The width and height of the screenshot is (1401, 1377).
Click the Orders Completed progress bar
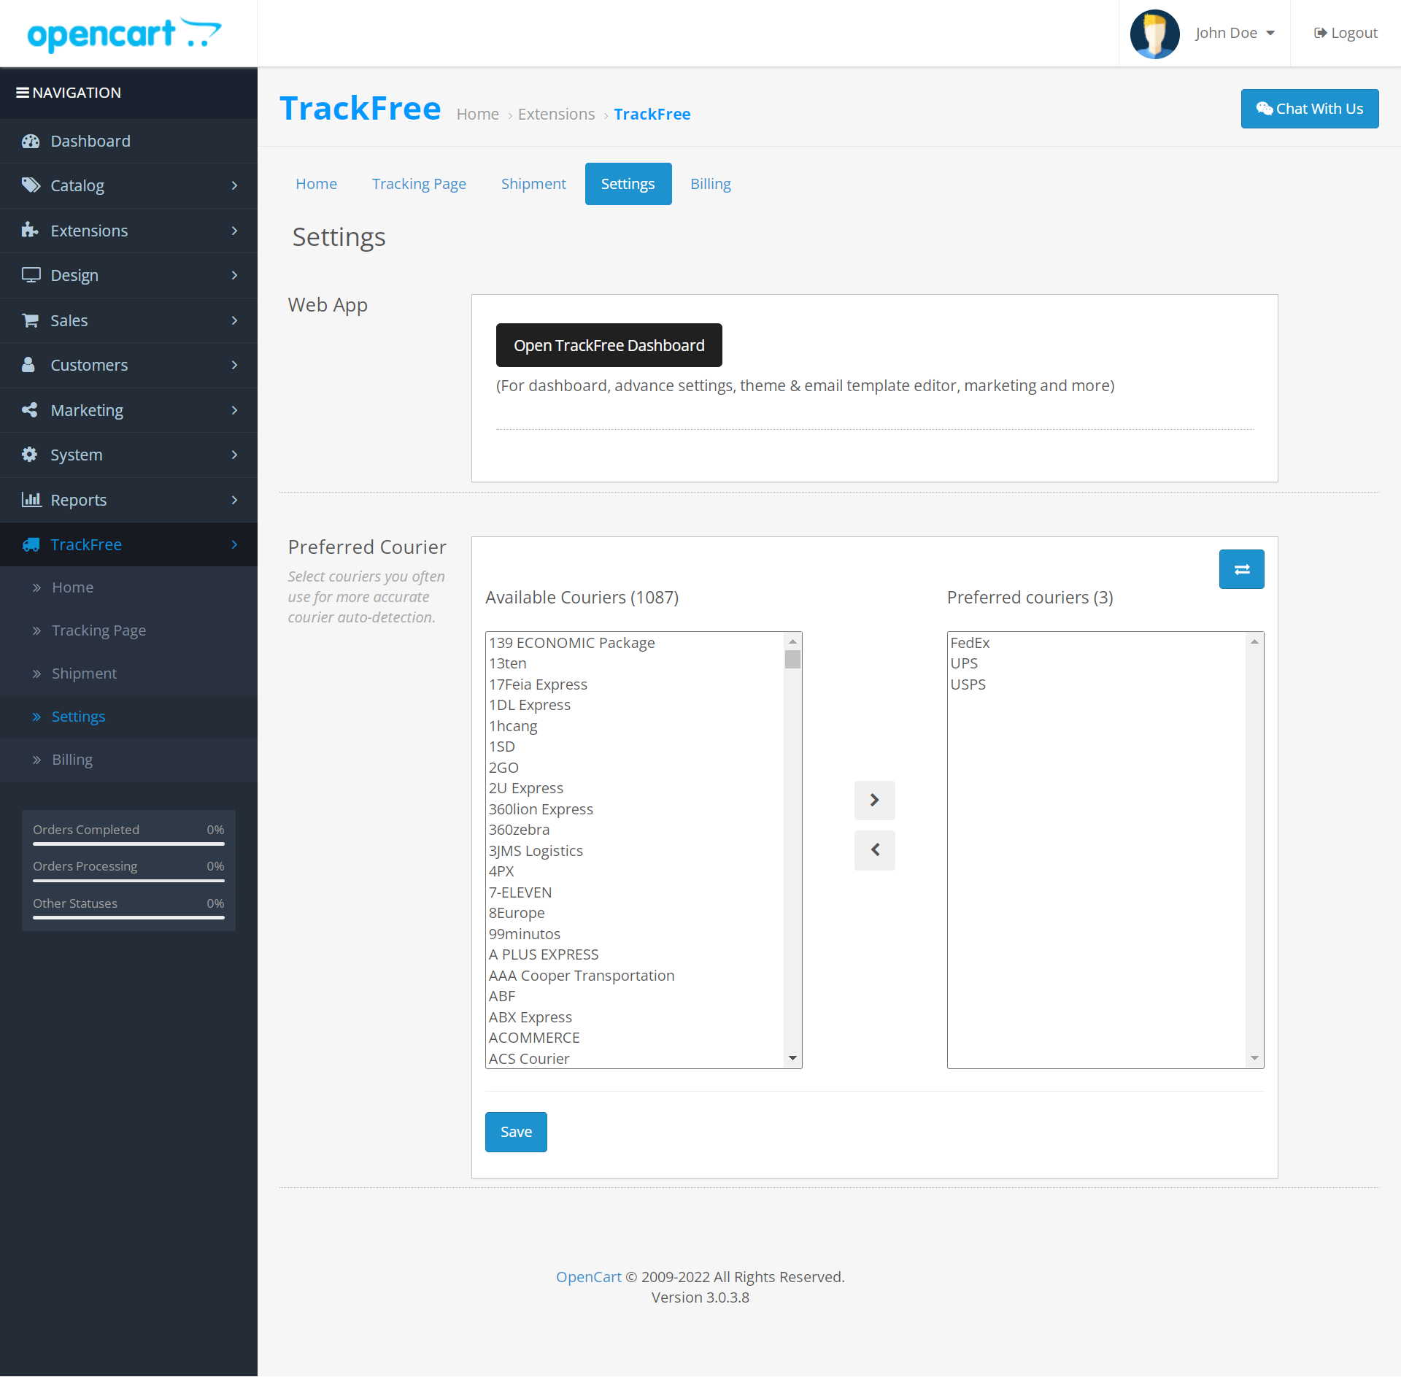(128, 844)
